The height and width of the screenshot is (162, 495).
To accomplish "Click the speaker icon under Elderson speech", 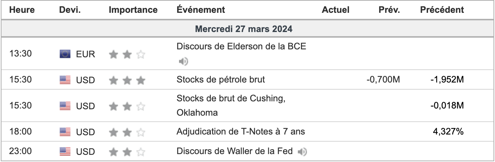I will coord(183,61).
